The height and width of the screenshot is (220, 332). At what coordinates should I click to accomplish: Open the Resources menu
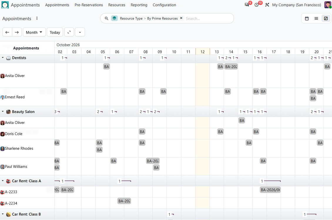(x=117, y=5)
